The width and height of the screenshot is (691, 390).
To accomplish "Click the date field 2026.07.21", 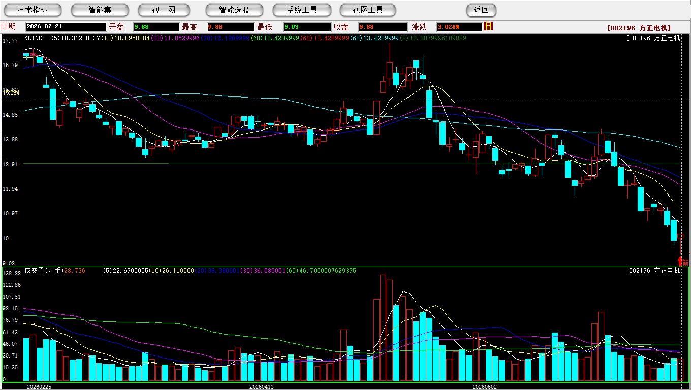I will pyautogui.click(x=66, y=27).
